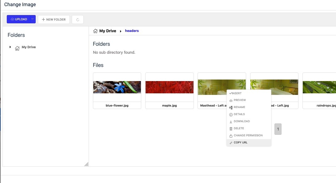Expand the My Drive tree node
The image size is (336, 183).
[x=10, y=47]
